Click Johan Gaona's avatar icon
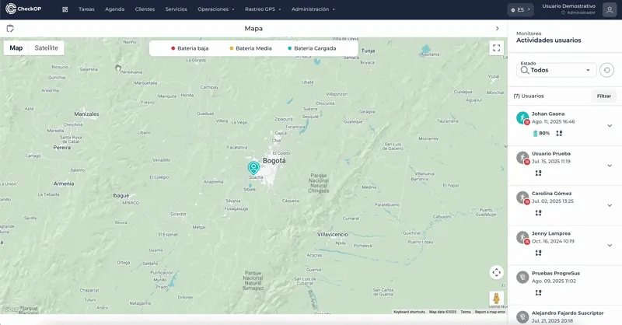 (522, 118)
